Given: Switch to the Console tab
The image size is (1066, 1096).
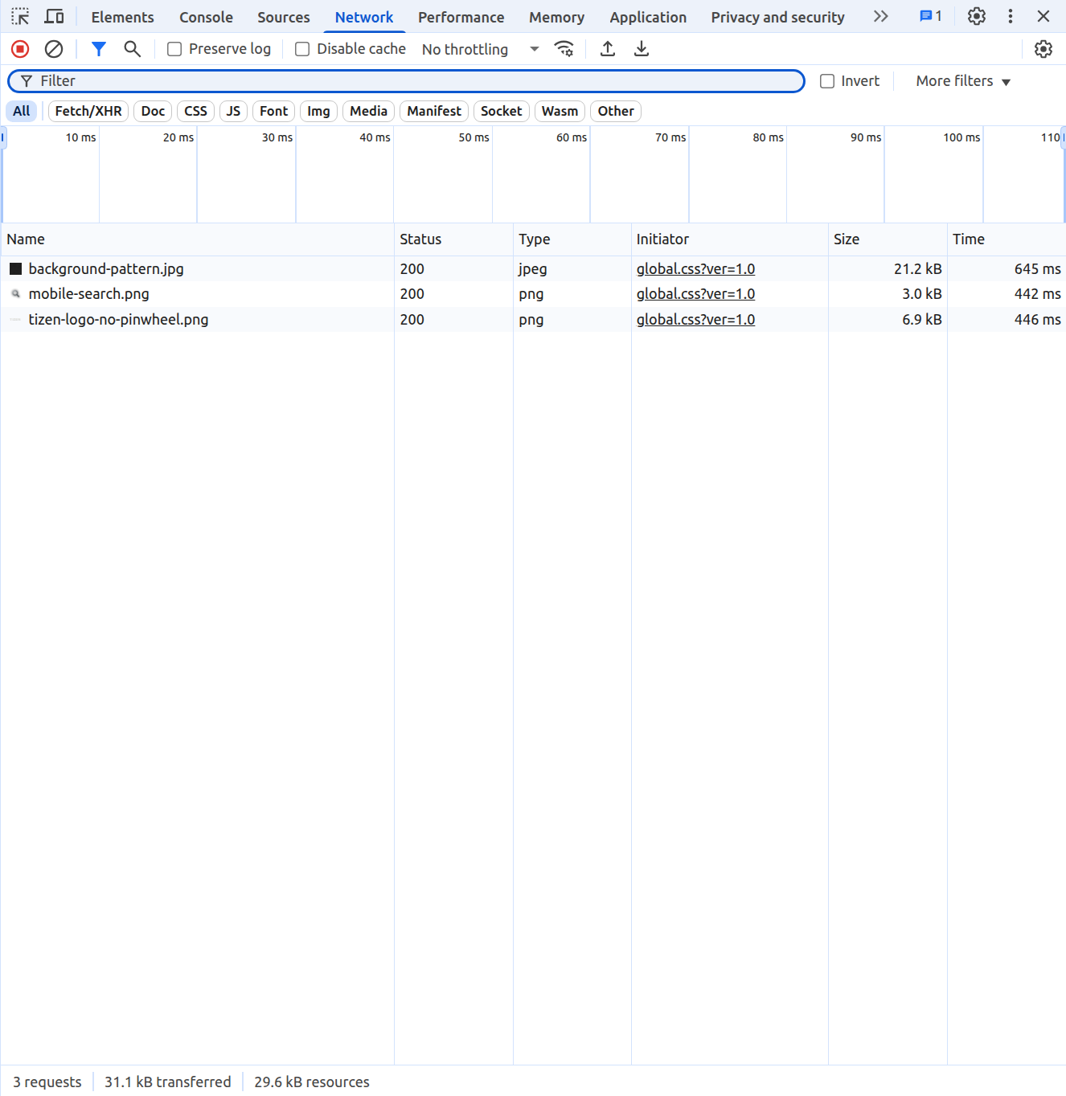Looking at the screenshot, I should pyautogui.click(x=206, y=17).
